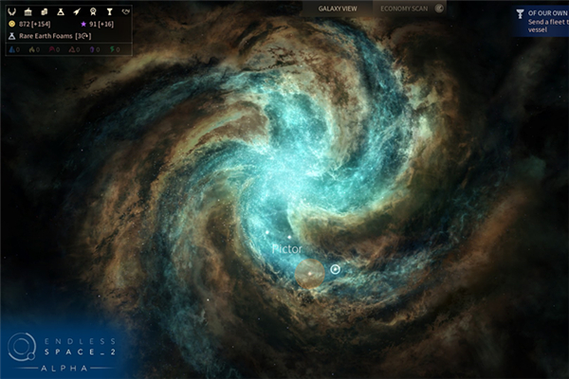Open the victory trophy icon in toolbar

point(109,12)
